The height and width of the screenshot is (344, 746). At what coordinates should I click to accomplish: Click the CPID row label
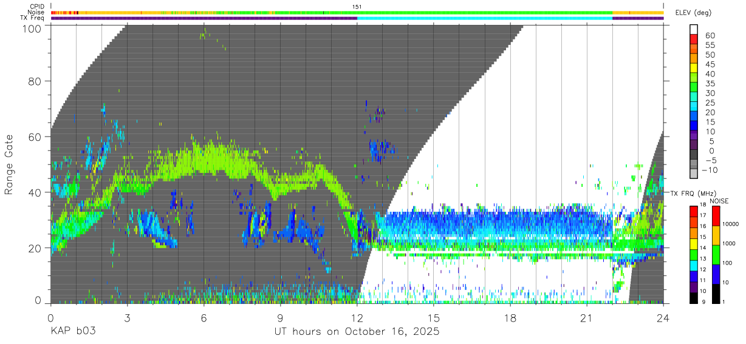(36, 7)
